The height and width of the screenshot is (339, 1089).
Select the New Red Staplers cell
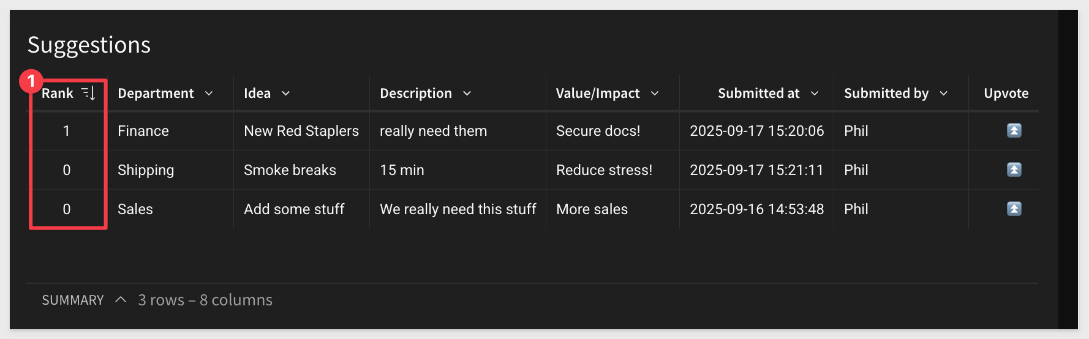301,131
